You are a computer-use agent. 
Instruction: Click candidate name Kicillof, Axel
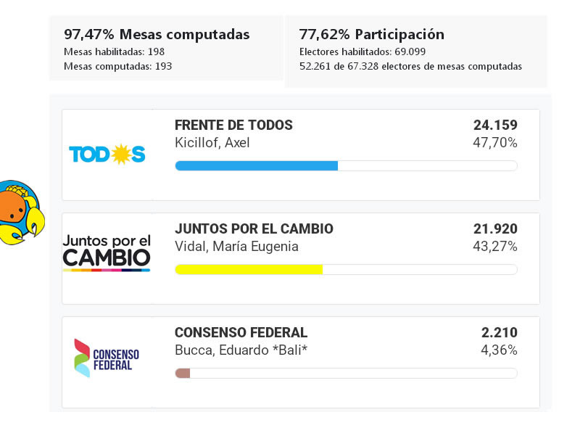(212, 142)
